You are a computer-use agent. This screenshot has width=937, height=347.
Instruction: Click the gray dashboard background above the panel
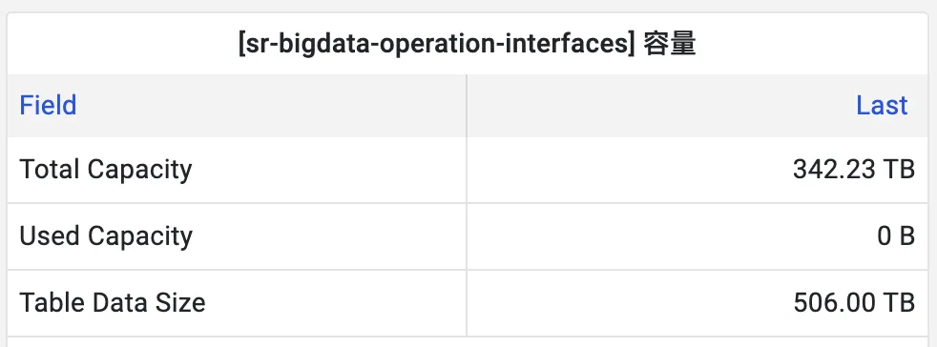click(x=468, y=6)
